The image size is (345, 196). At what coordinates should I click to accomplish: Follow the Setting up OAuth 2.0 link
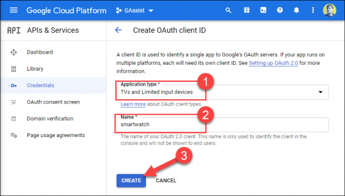[x=273, y=63]
